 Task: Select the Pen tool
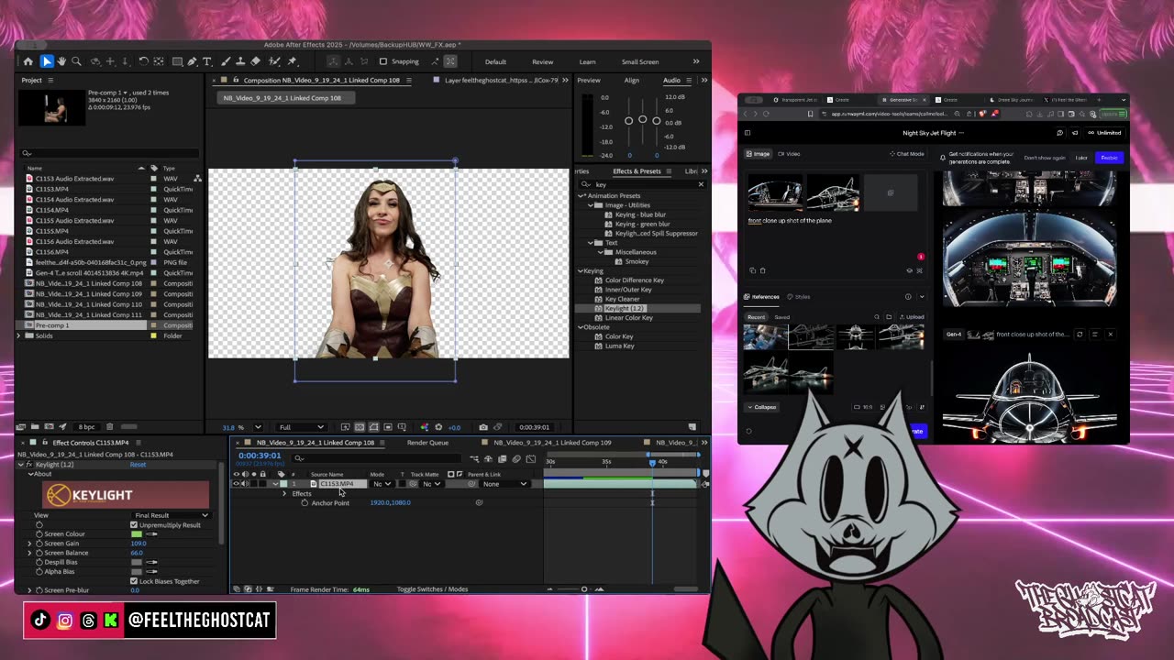click(192, 61)
